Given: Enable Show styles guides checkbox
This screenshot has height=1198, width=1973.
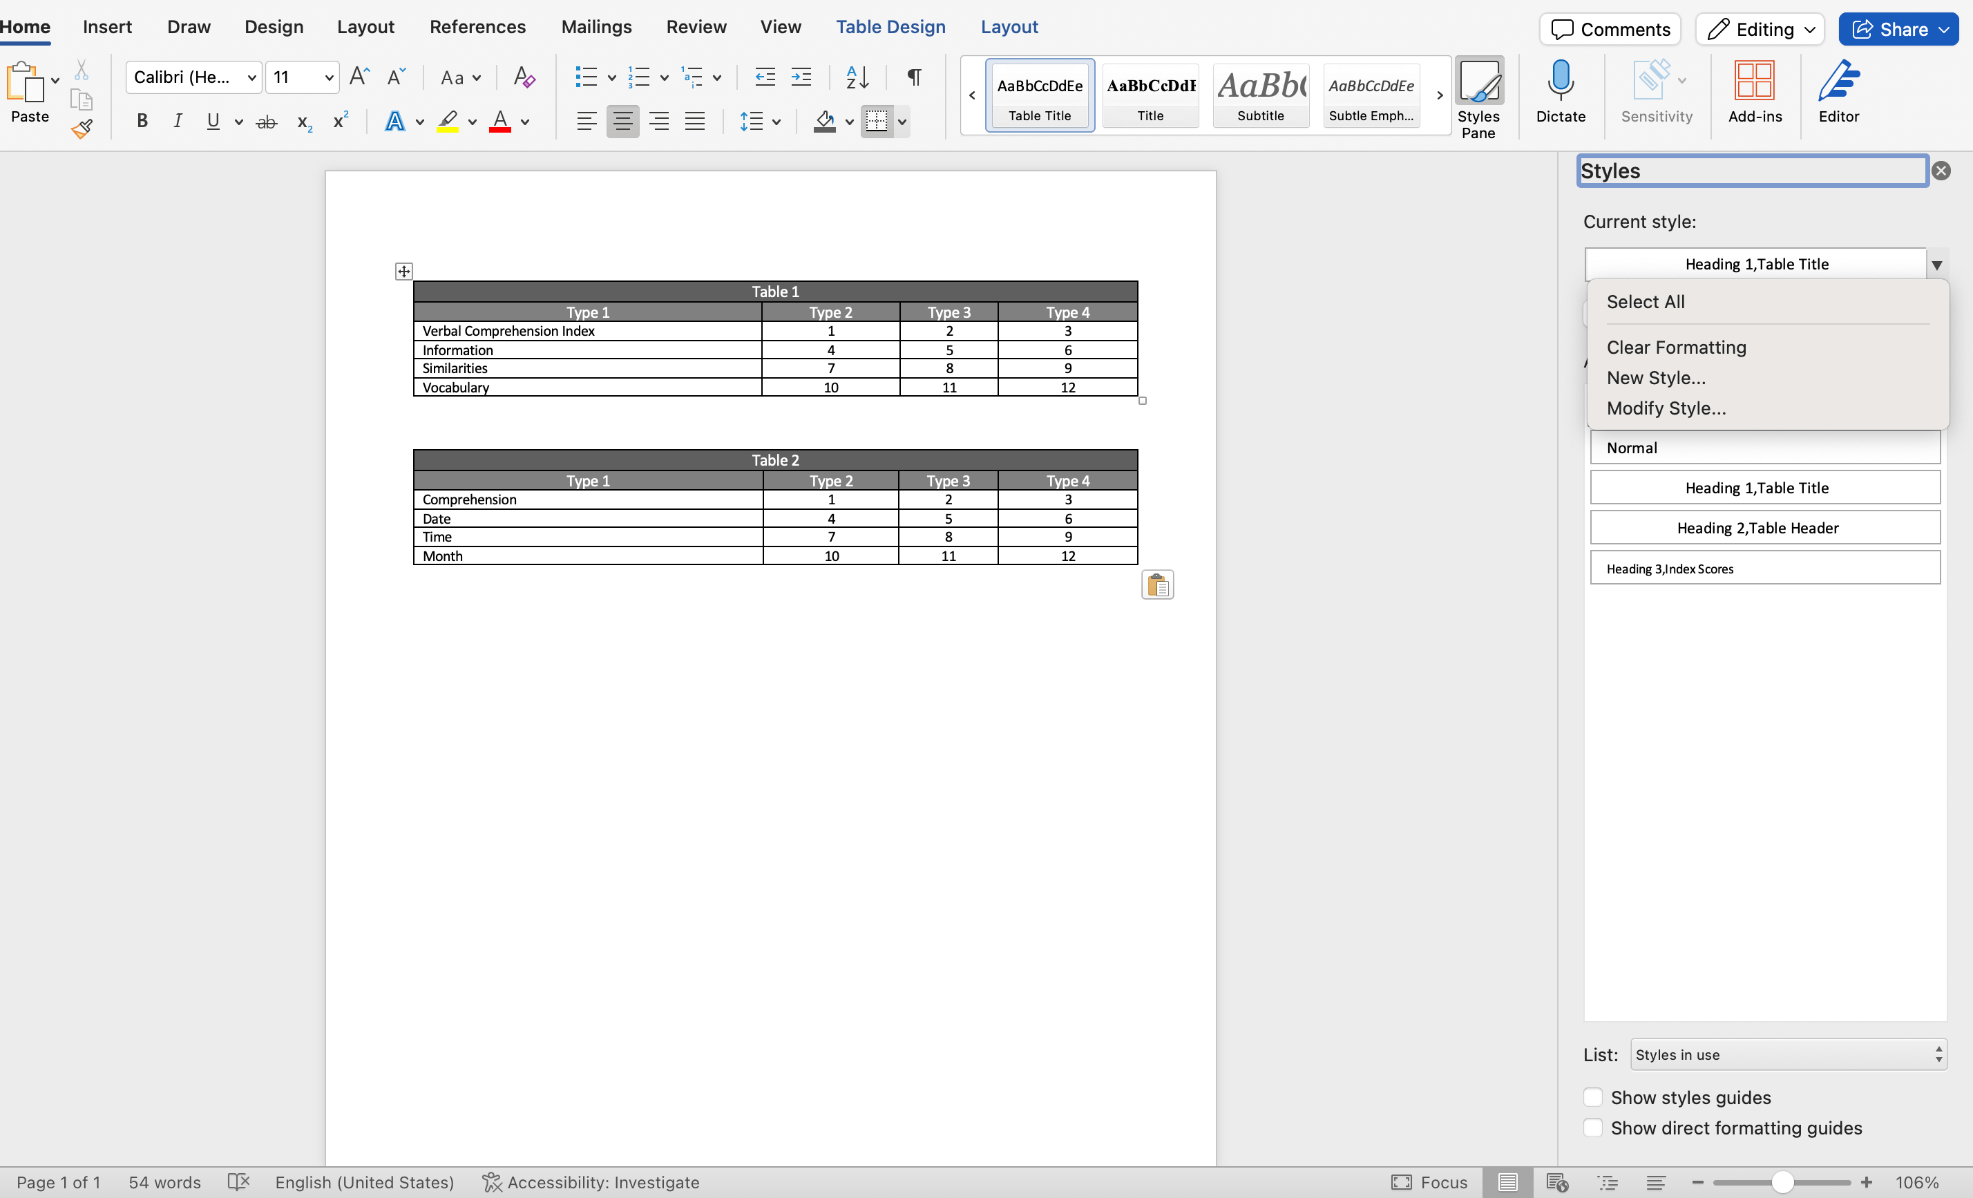Looking at the screenshot, I should pyautogui.click(x=1592, y=1097).
